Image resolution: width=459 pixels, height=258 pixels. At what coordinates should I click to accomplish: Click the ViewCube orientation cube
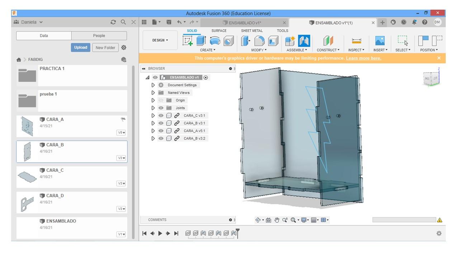[x=431, y=78]
